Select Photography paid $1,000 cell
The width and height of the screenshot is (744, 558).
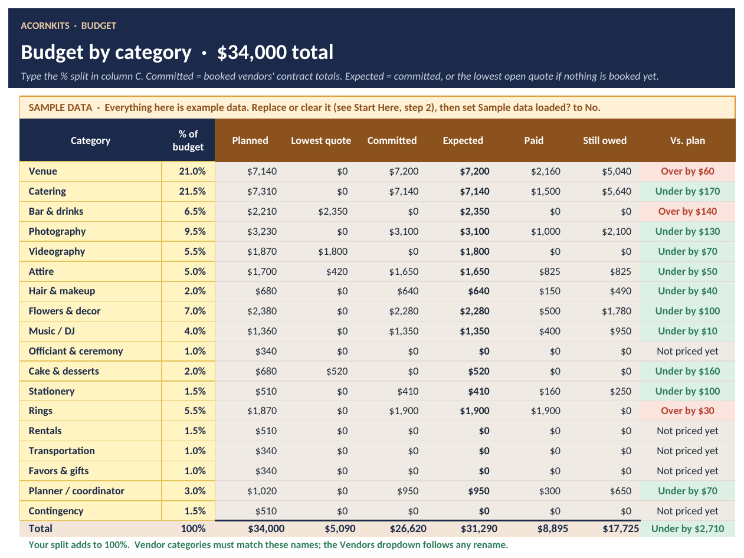click(x=533, y=231)
